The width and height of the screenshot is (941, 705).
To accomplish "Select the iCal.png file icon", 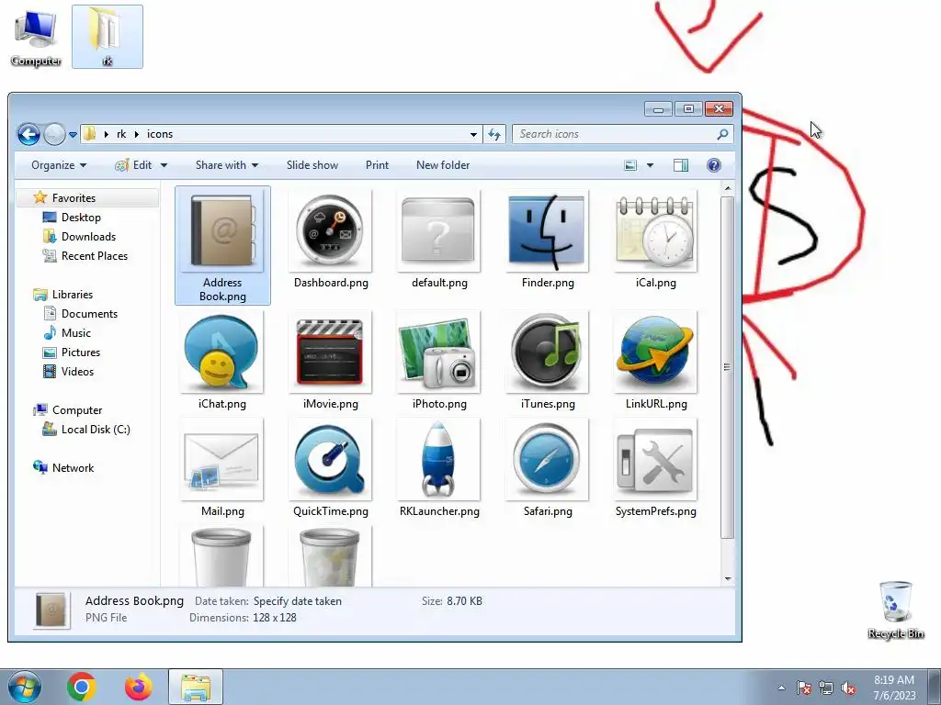I will (x=655, y=230).
